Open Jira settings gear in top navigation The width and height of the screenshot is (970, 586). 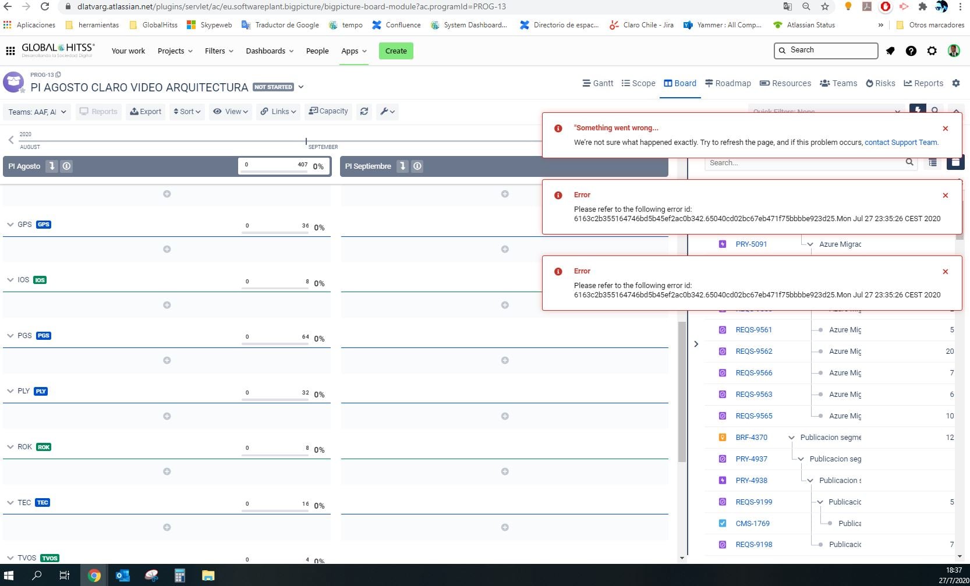tap(932, 51)
